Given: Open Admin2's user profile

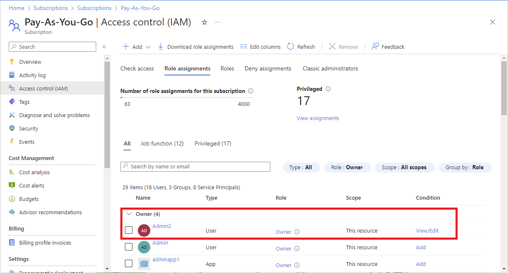Looking at the screenshot, I should pyautogui.click(x=162, y=226).
